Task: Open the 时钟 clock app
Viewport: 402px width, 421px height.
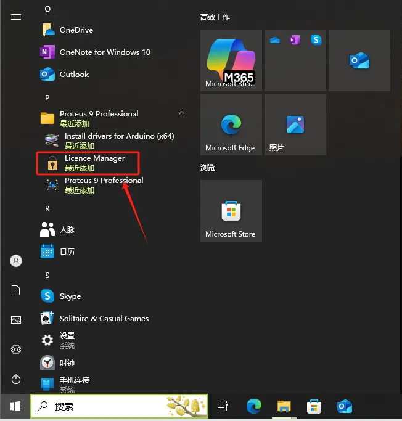Action: pos(112,362)
